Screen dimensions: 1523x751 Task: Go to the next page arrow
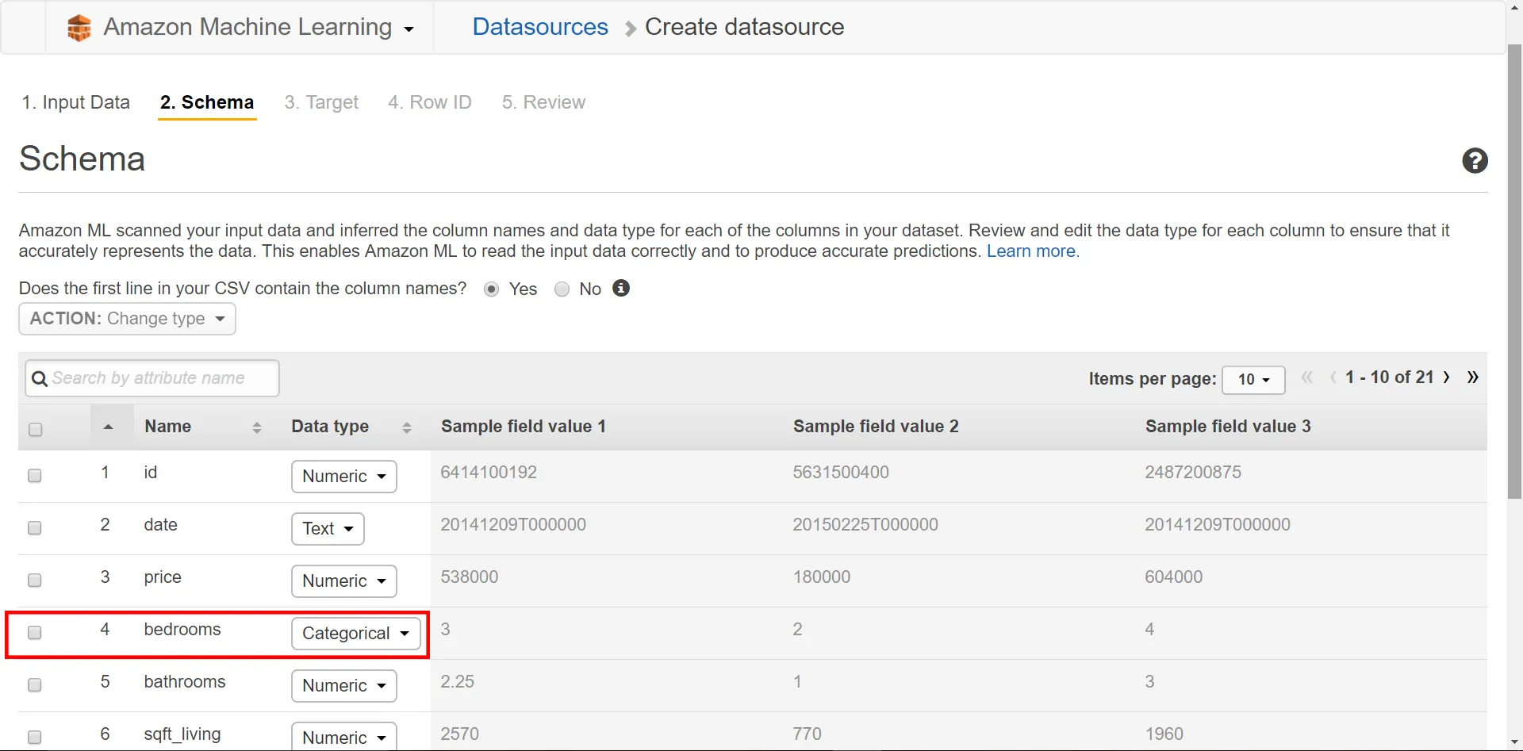1447,377
